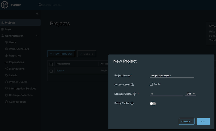
Task: Click the Project Name input field
Action: (172, 75)
